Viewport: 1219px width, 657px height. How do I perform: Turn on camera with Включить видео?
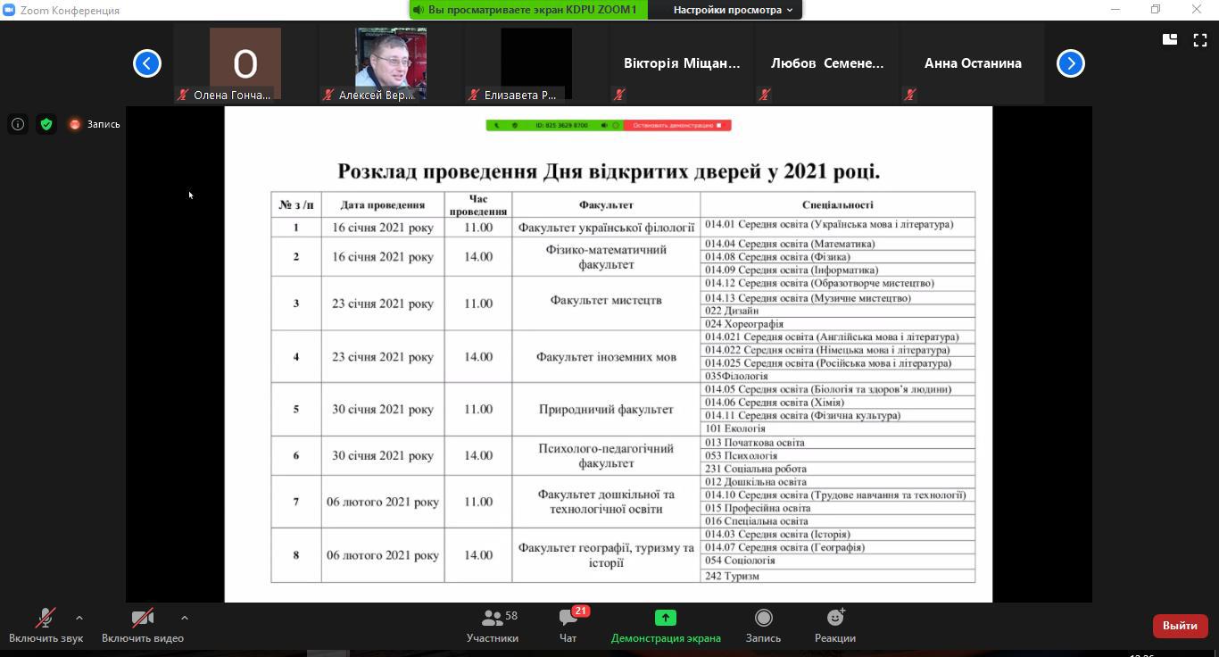(142, 618)
